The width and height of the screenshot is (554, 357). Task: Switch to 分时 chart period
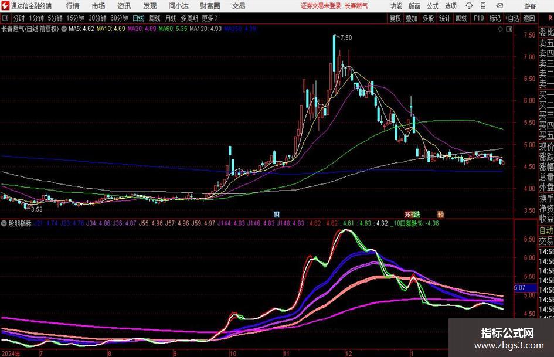pos(19,18)
